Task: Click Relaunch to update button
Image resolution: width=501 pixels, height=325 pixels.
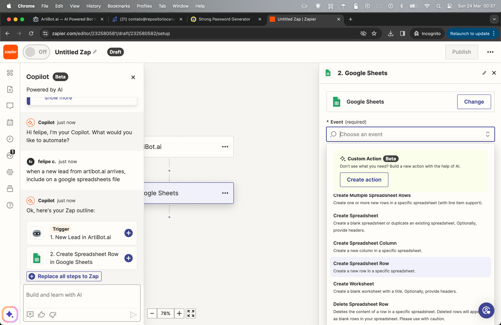Action: [x=472, y=34]
